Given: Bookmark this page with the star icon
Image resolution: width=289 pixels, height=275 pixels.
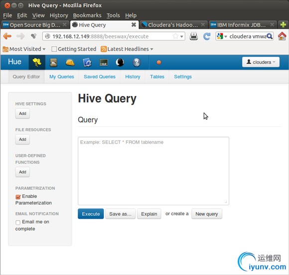Looking at the screenshot, I should 175,36.
